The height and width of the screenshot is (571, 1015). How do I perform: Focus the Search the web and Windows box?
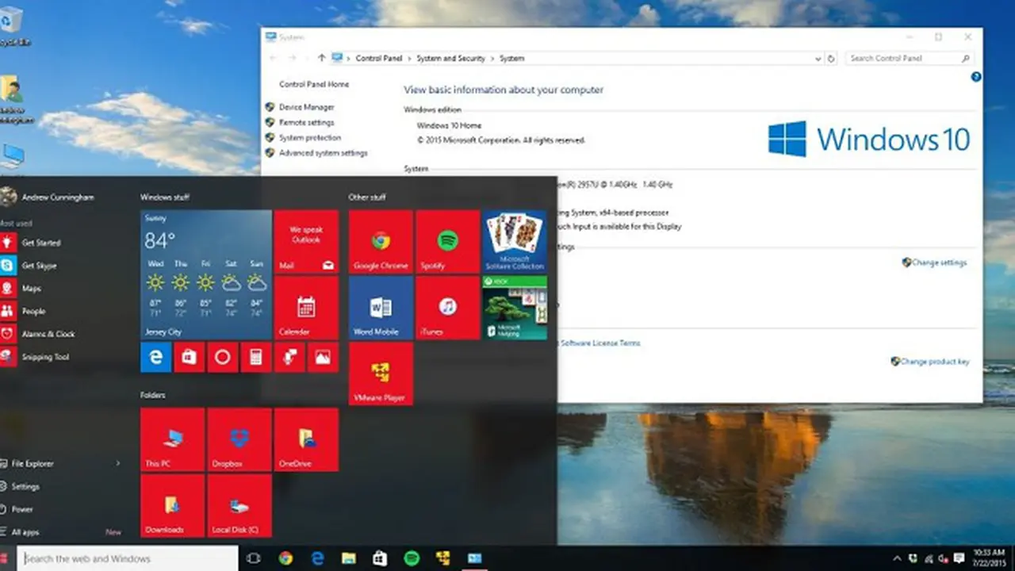pos(128,558)
